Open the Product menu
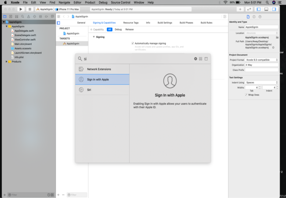286x198 pixels. point(90,2)
